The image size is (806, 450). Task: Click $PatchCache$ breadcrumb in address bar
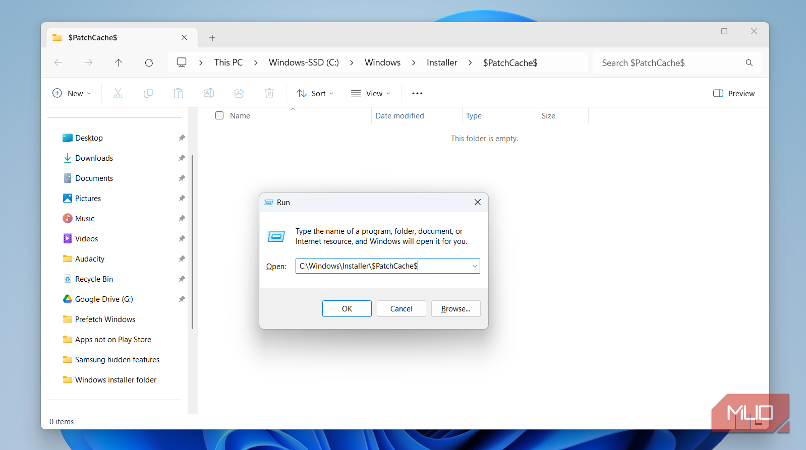(510, 62)
